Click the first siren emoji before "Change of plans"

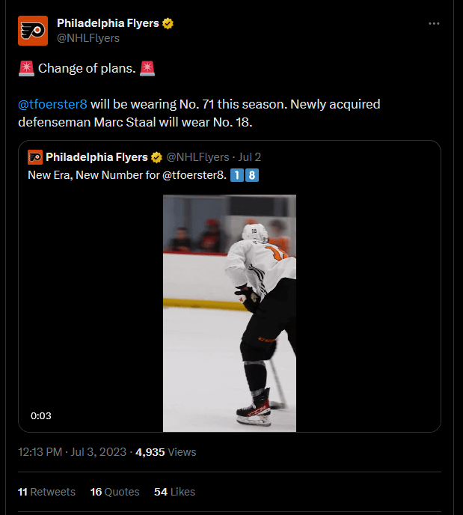[x=26, y=69]
